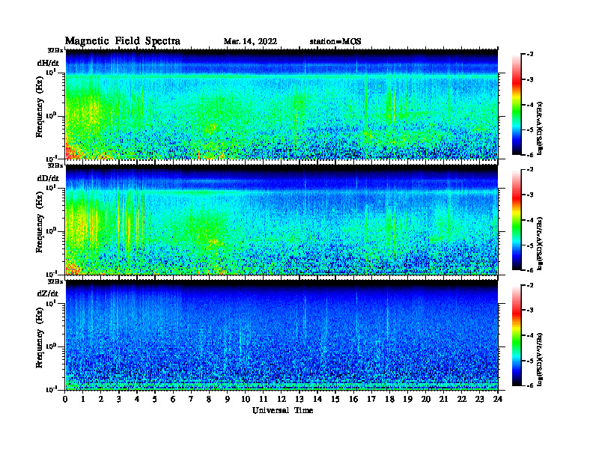593x458 pixels.
Task: Click hour tick label "22" on time axis
Action: click(x=462, y=400)
